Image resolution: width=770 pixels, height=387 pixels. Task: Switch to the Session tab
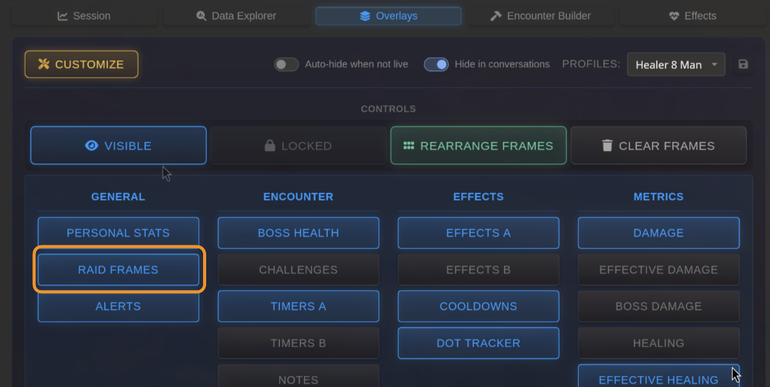[84, 16]
